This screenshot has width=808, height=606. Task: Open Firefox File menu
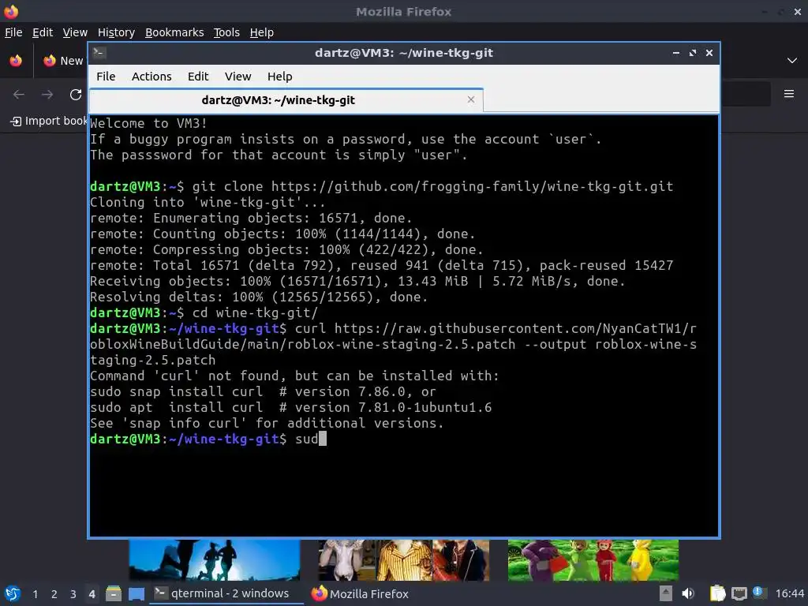13,32
